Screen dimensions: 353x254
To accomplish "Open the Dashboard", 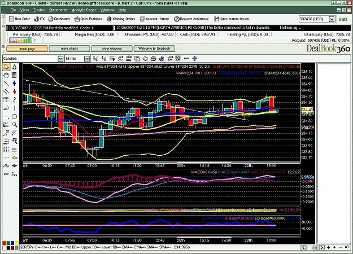I will 59,19.
